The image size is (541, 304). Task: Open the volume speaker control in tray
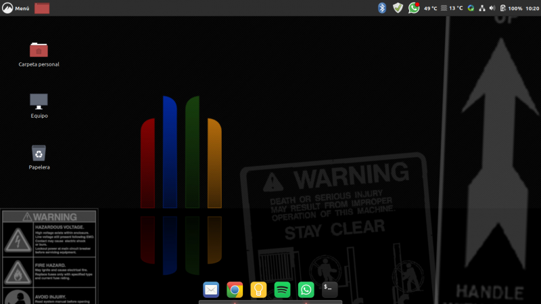492,8
